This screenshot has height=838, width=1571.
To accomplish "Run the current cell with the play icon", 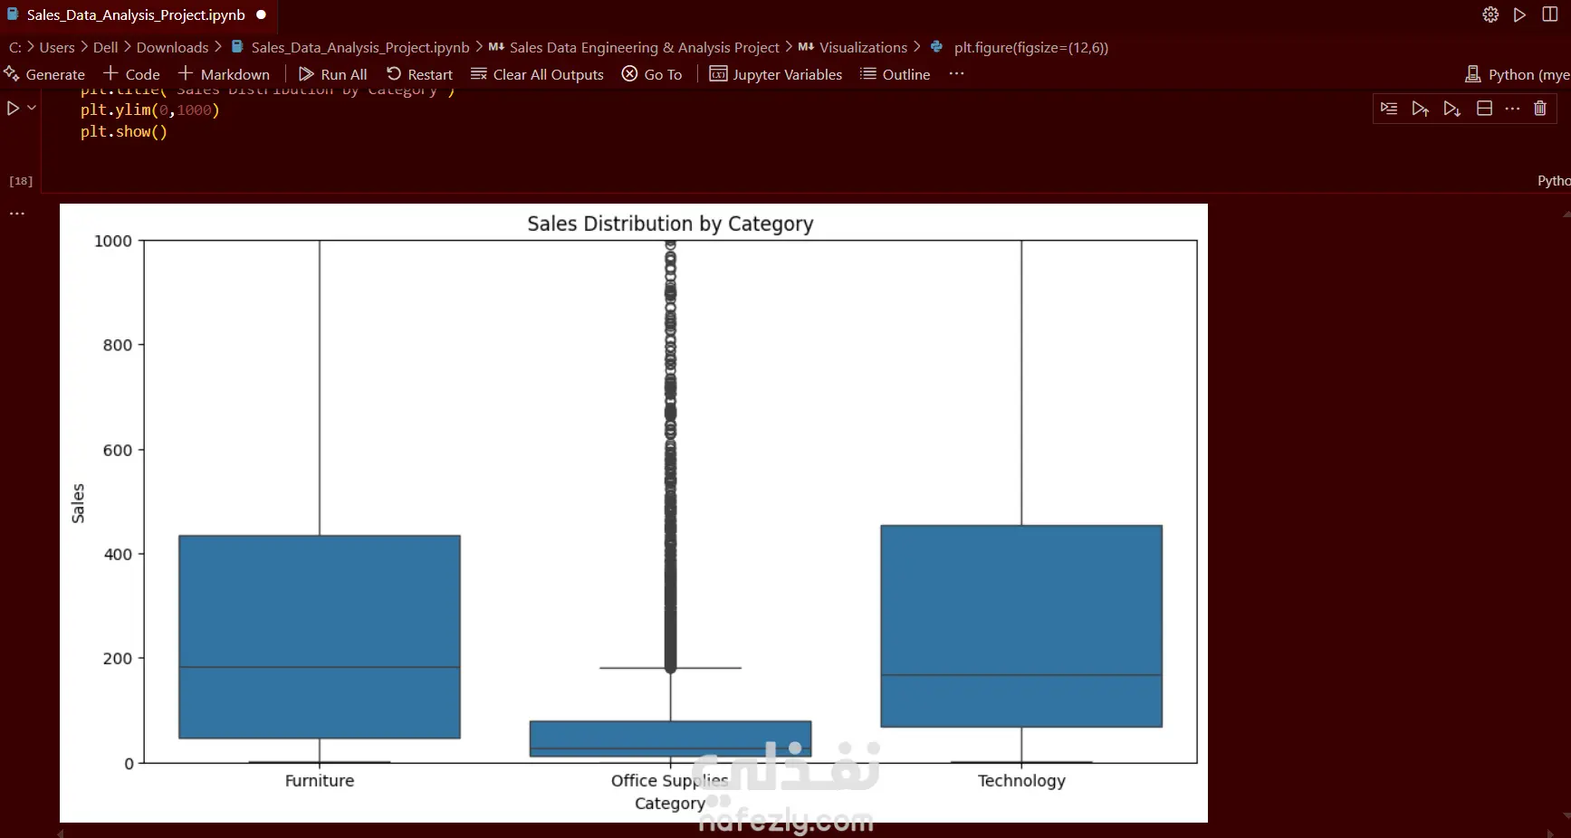I will click(x=13, y=108).
